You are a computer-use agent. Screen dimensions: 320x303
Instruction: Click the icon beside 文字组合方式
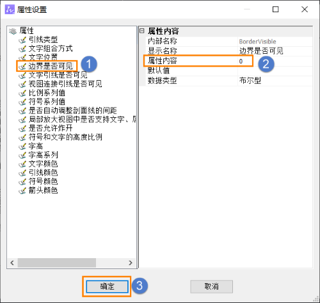click(22, 49)
